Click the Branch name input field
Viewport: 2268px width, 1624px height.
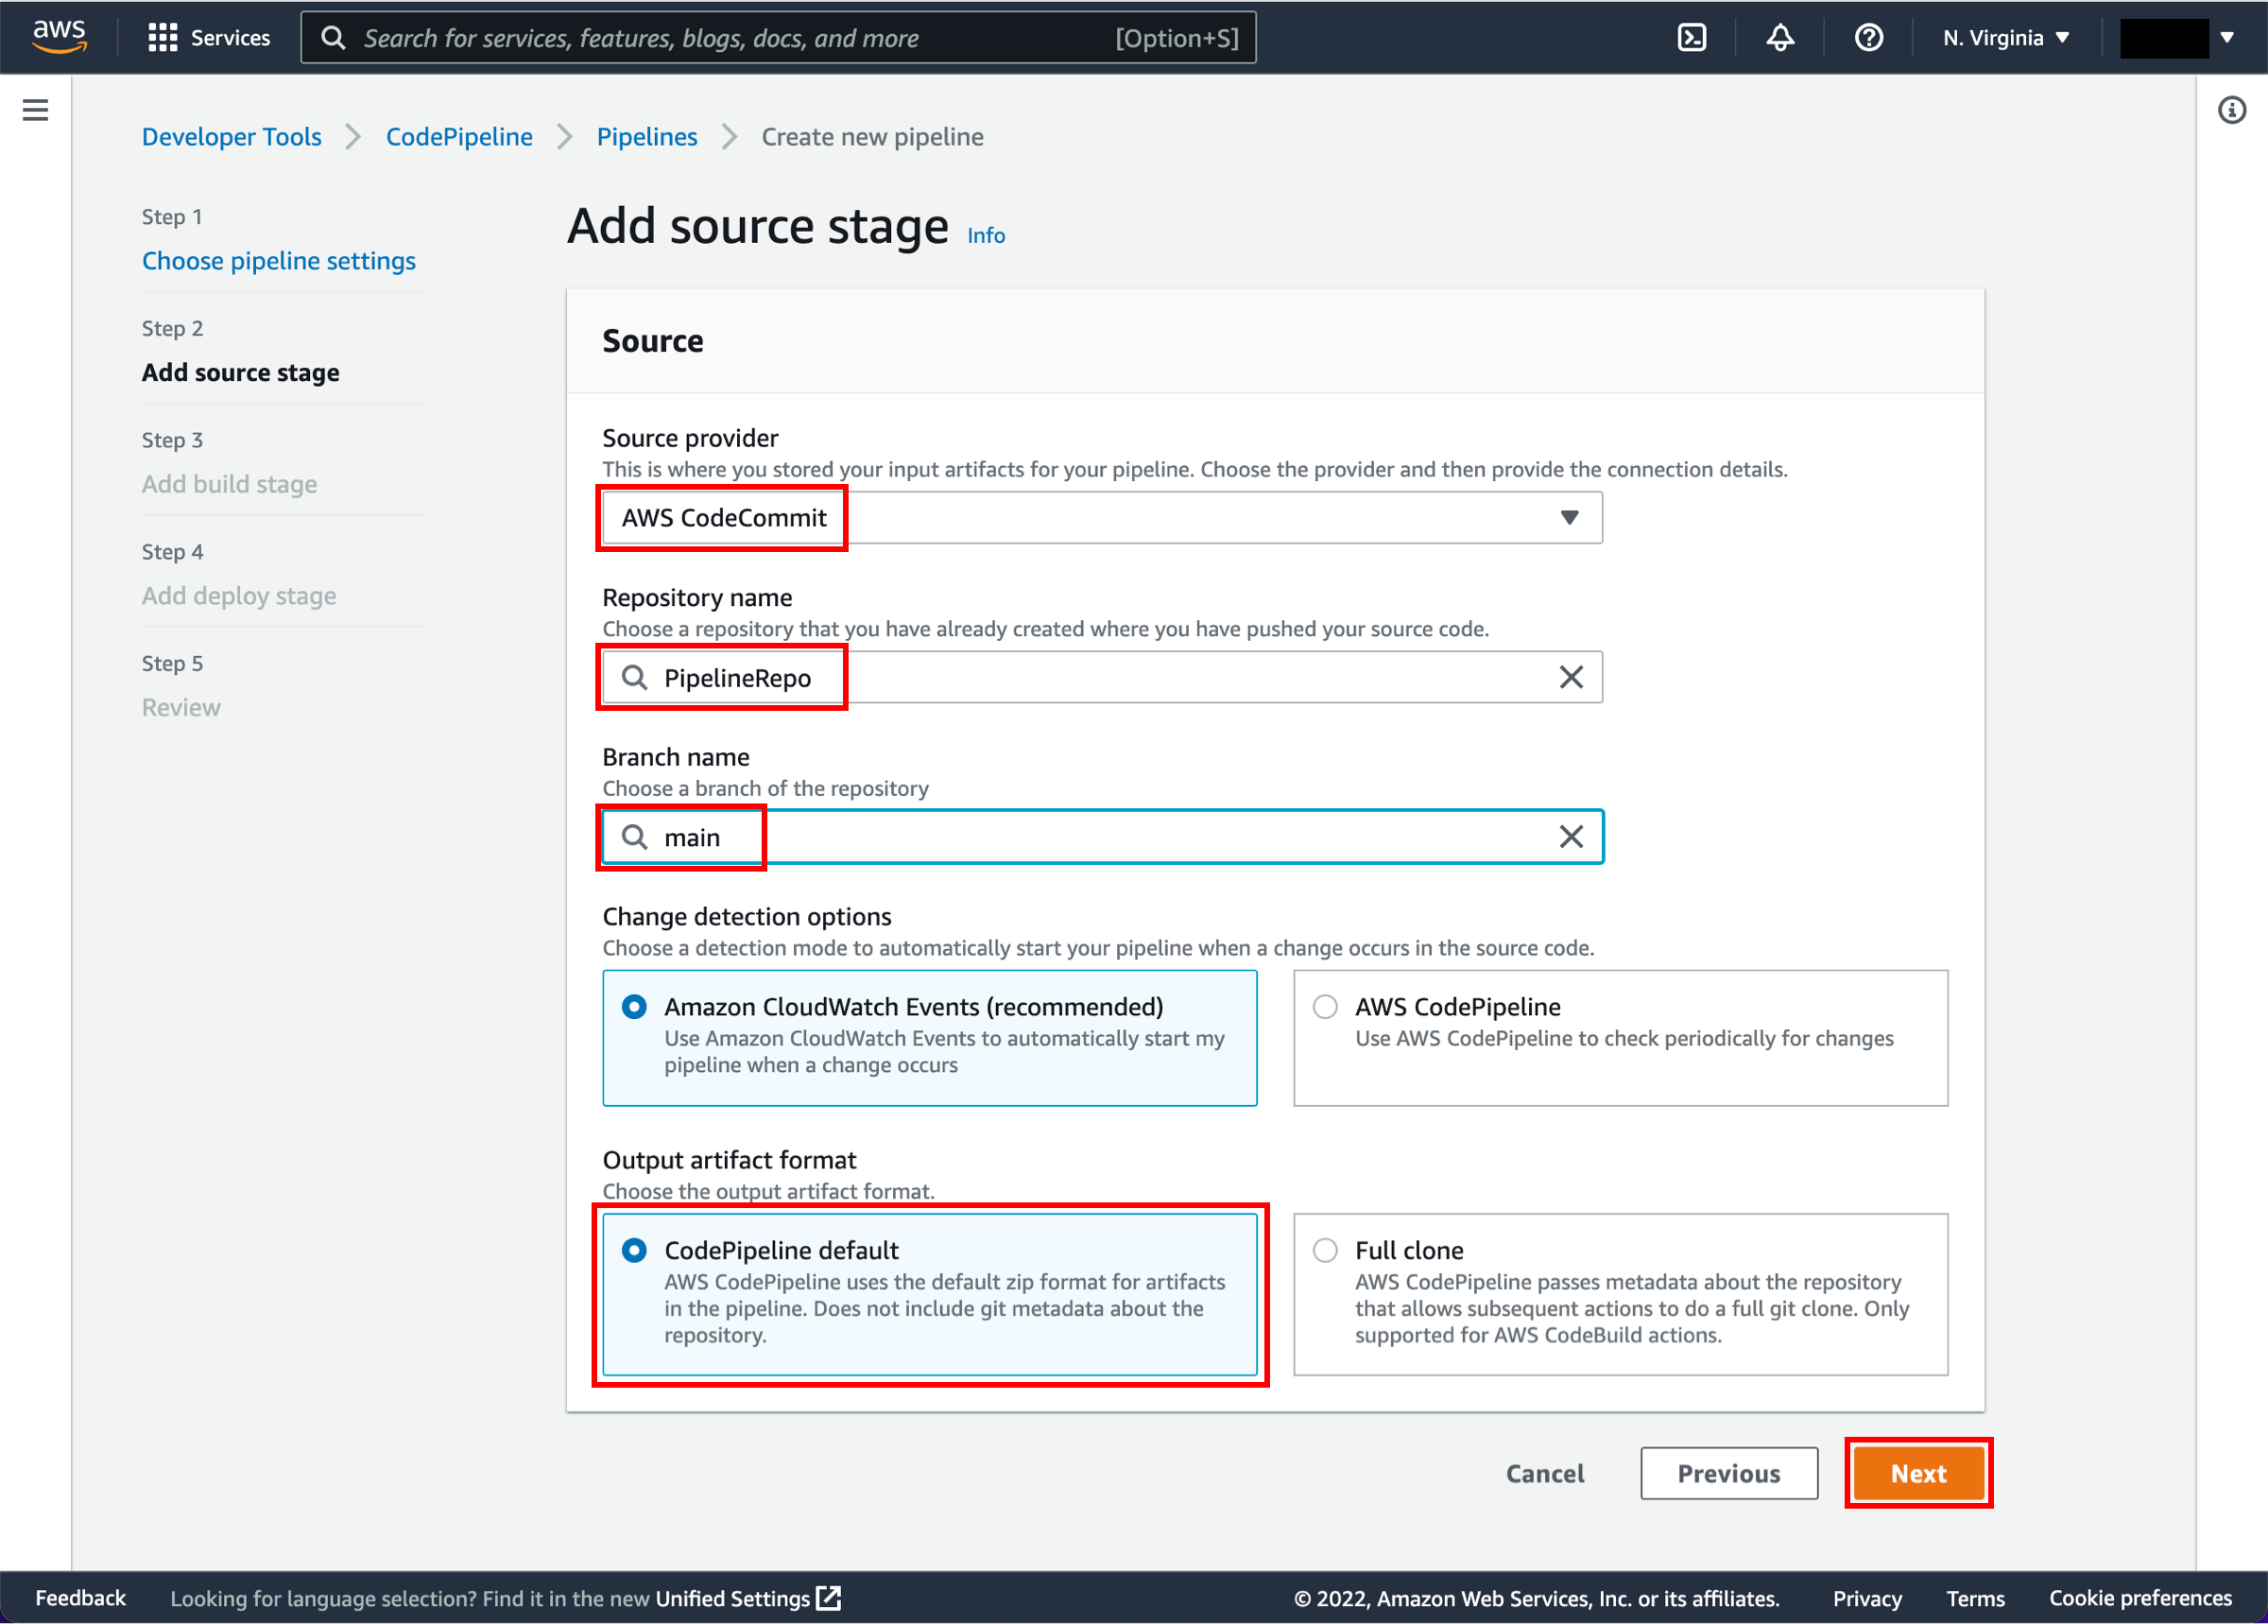[x=1102, y=836]
